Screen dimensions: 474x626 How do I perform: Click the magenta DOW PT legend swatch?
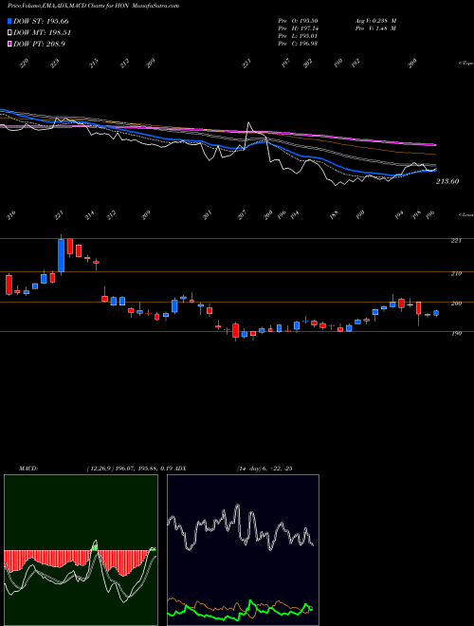pos(9,44)
